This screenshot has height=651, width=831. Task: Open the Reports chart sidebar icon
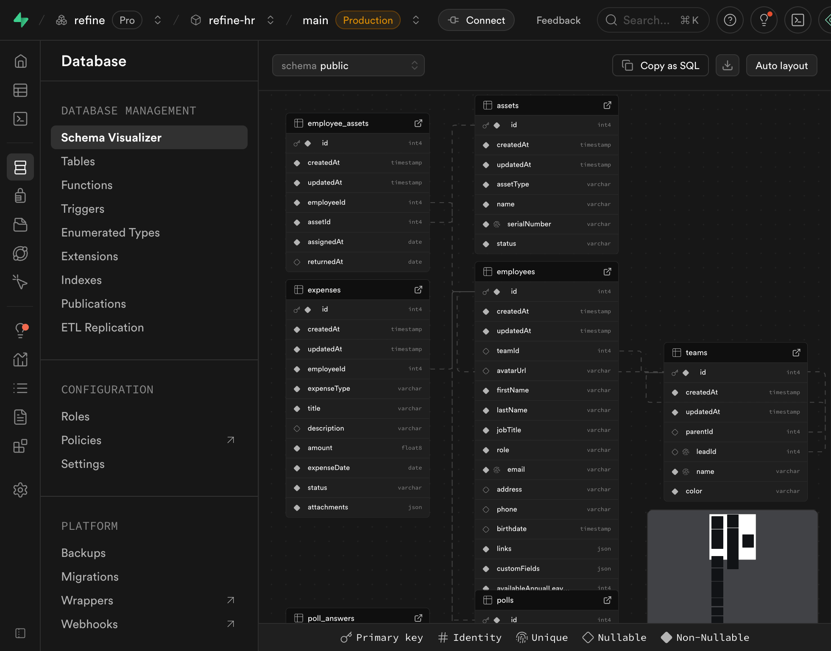(20, 359)
